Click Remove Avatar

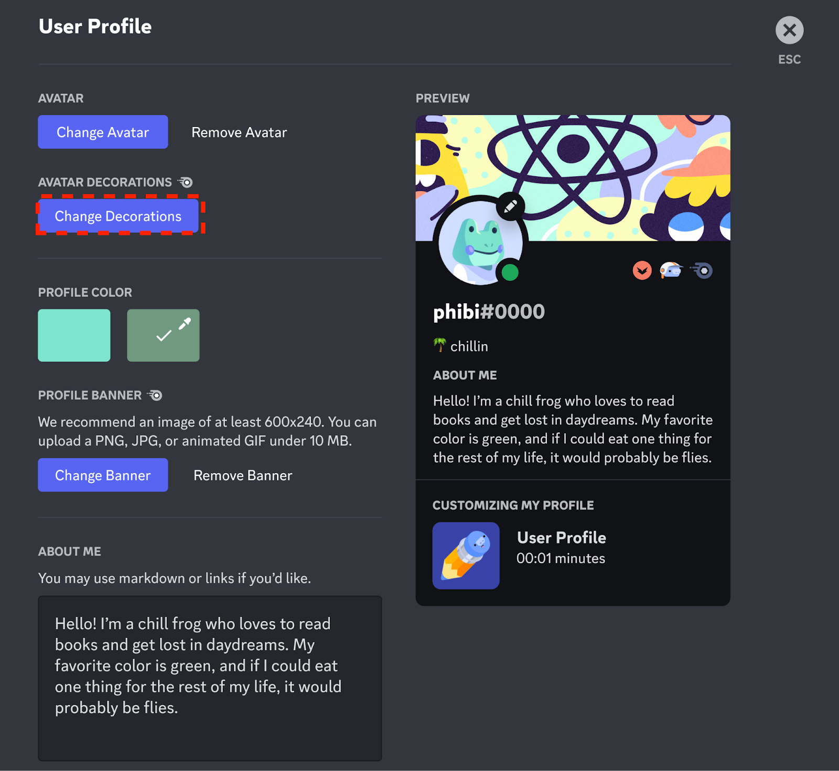point(239,132)
